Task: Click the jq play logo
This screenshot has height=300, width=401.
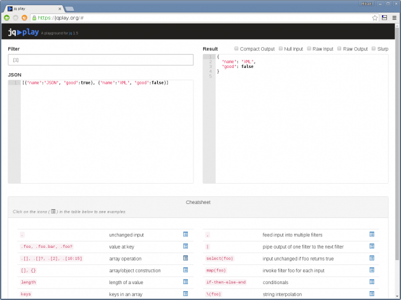Action: (x=24, y=32)
